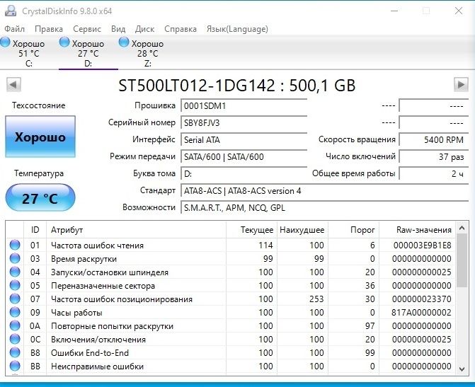Select disk C: tab showing 51 °C
This screenshot has height=387, width=475.
[x=28, y=53]
